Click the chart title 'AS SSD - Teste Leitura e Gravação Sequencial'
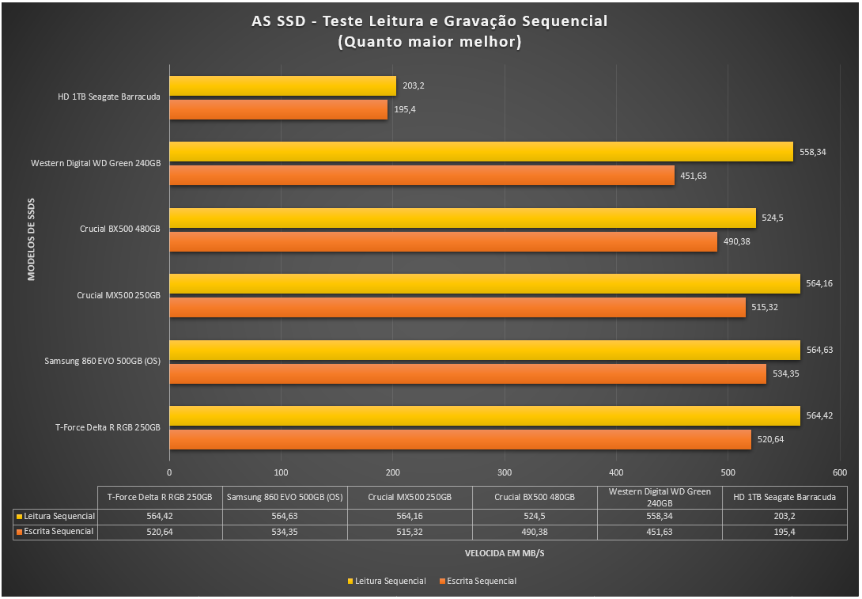 (x=429, y=21)
